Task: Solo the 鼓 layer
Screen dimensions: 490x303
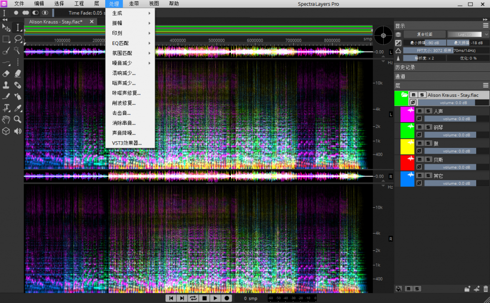Action: point(428,143)
